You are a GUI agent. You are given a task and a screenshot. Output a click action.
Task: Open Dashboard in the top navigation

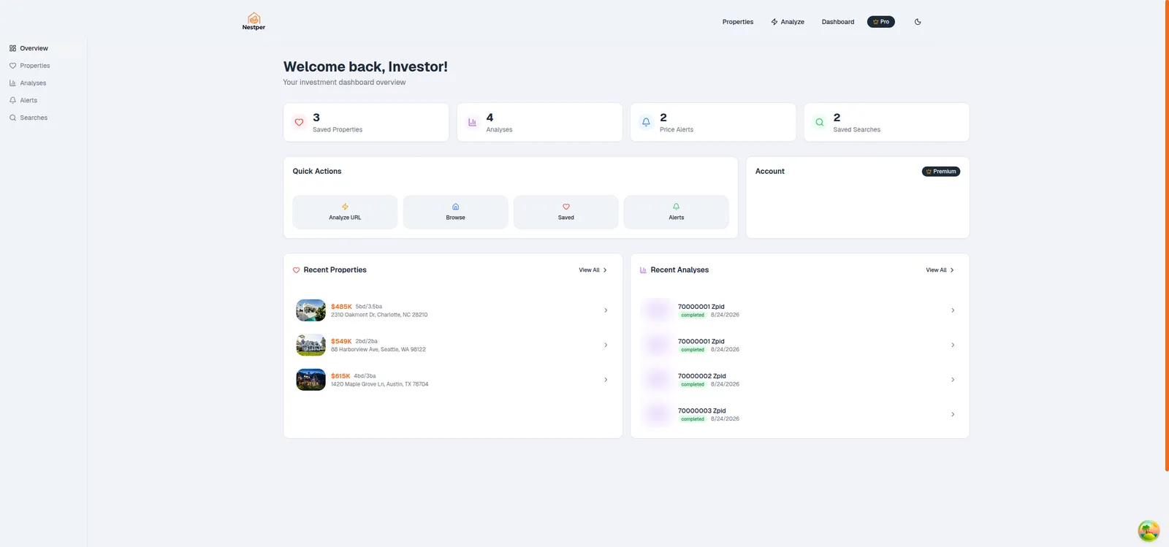click(x=838, y=22)
